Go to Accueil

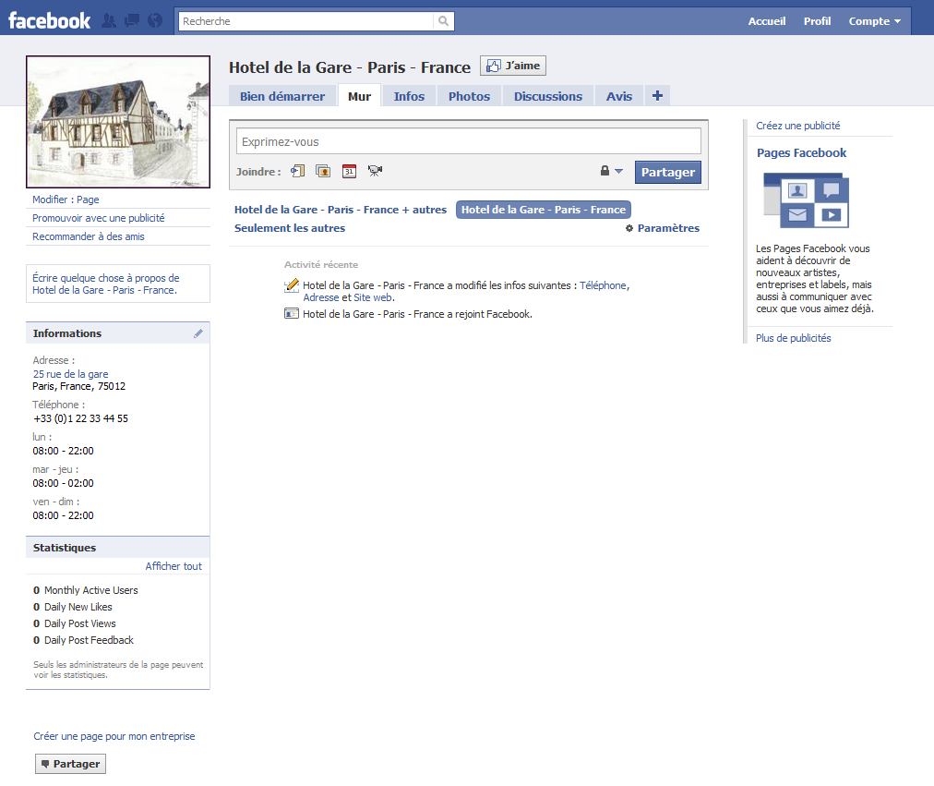pos(767,21)
